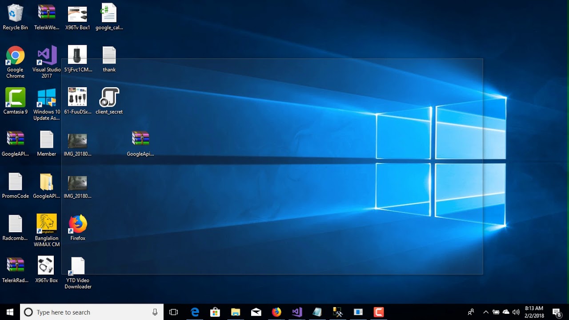Select the X96Tv Box1 image file
Image resolution: width=569 pixels, height=320 pixels.
(x=78, y=17)
